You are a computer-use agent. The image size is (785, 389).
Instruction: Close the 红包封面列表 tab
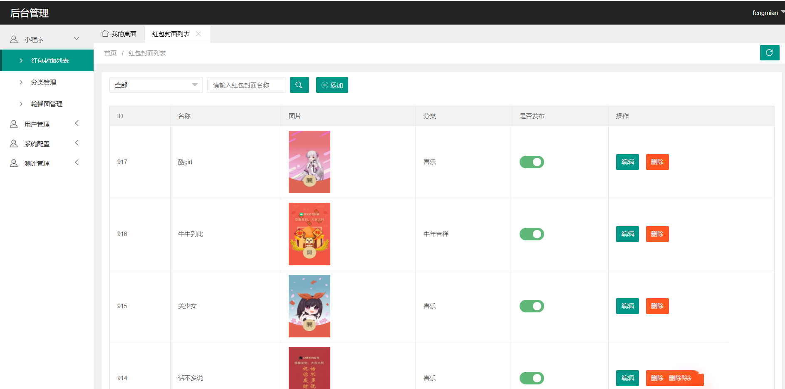click(198, 34)
